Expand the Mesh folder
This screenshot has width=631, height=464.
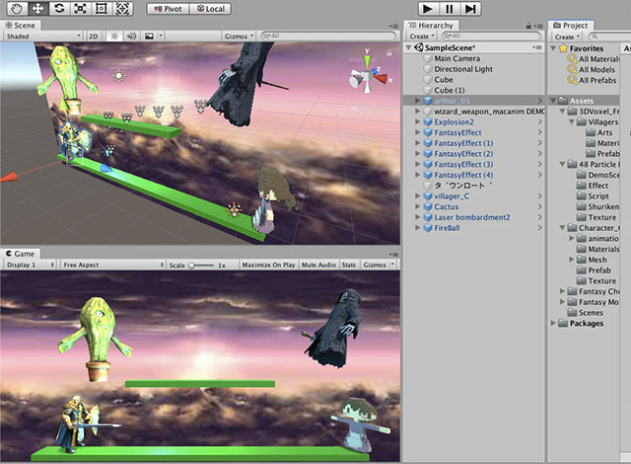572,260
